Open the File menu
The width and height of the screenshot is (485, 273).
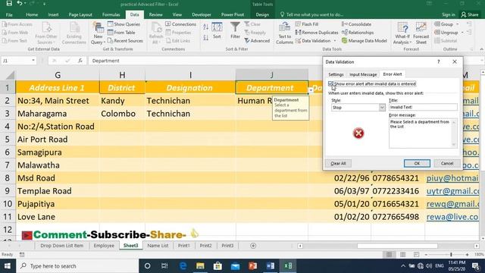[x=9, y=14]
